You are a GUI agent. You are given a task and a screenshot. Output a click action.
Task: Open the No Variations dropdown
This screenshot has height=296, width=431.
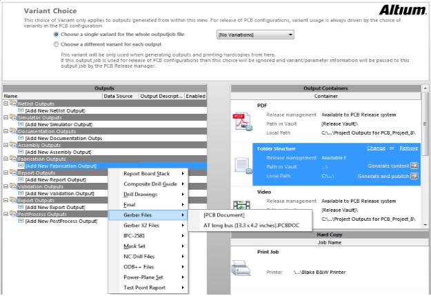pyautogui.click(x=256, y=34)
